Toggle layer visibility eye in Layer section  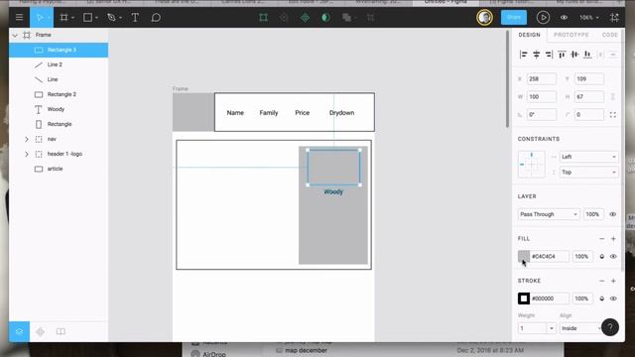pos(613,214)
